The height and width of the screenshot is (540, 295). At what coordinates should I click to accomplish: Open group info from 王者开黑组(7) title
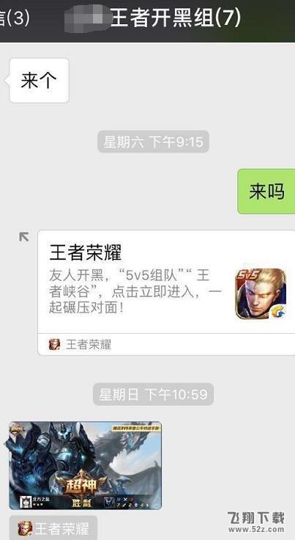click(x=176, y=18)
